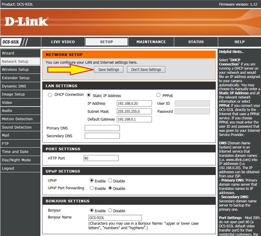
Task: Open Wireless Setup in the sidebar
Action: [x=15, y=70]
